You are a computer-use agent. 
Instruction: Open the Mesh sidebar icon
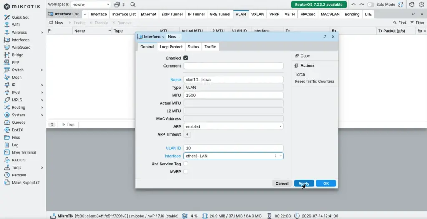tap(7, 77)
